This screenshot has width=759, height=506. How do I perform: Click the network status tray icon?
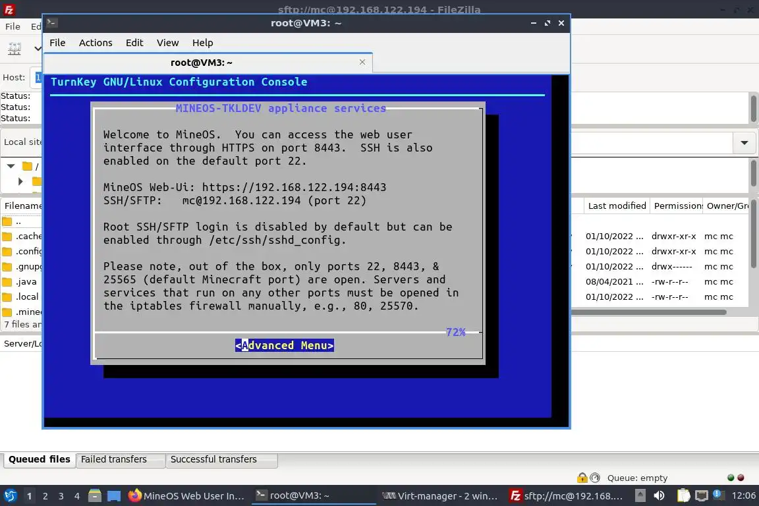coord(702,495)
